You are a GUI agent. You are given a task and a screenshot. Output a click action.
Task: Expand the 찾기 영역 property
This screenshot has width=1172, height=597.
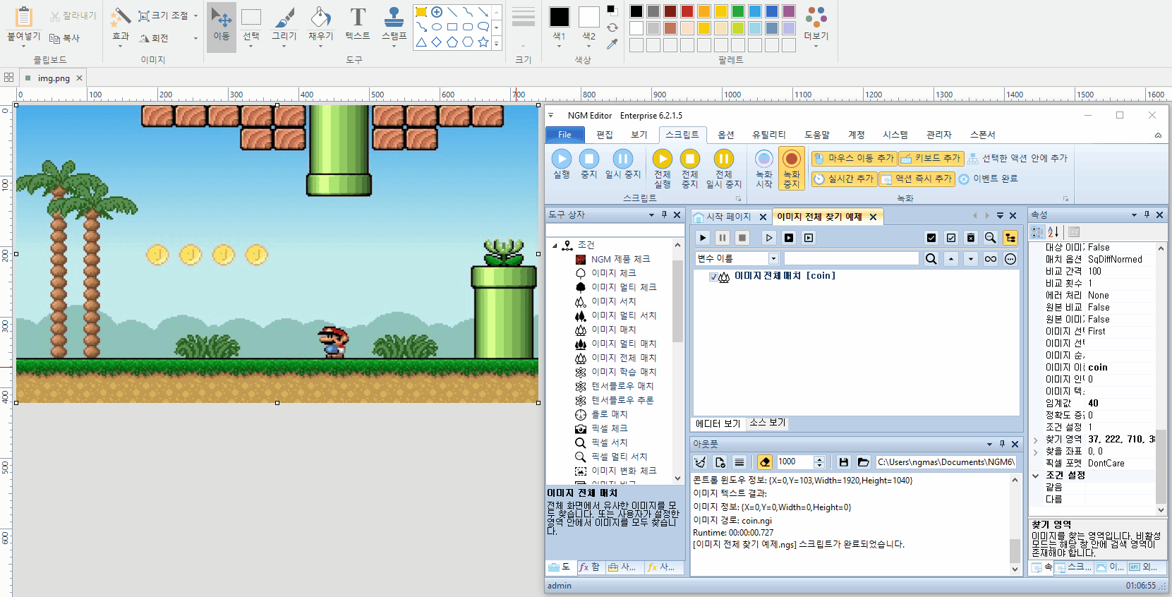[1035, 440]
